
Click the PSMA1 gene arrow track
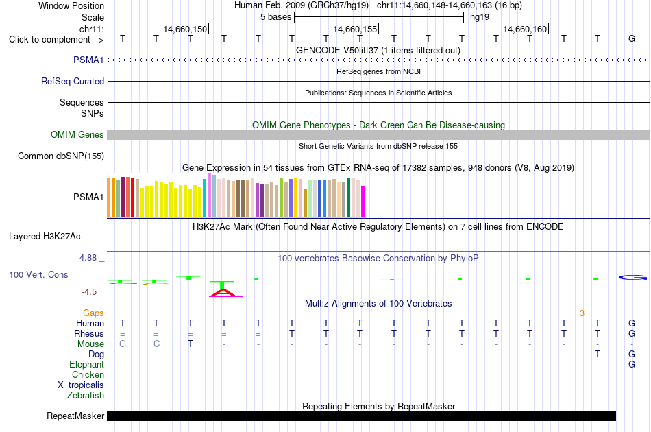tap(378, 60)
